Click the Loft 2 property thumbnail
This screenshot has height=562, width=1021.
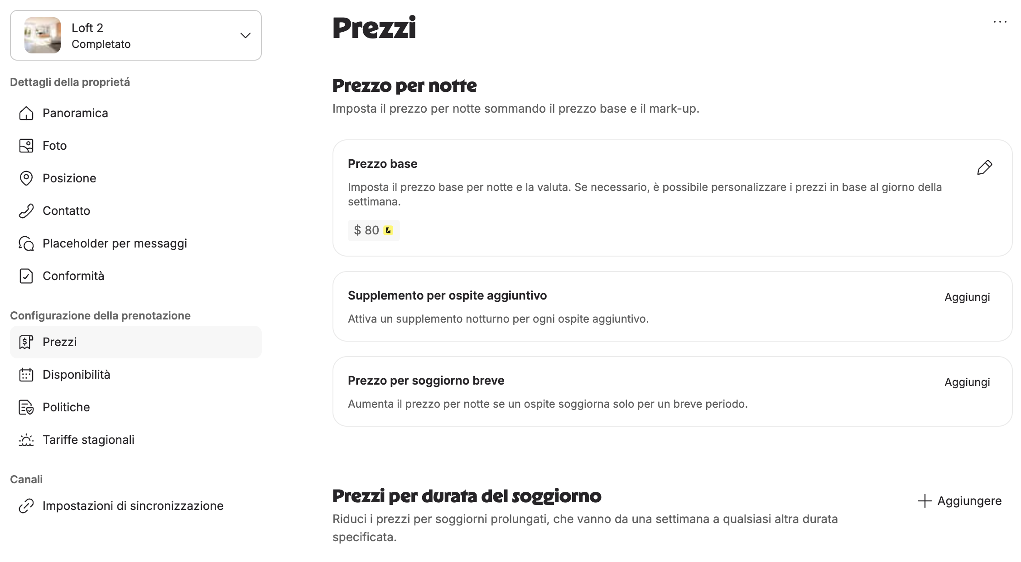tap(43, 35)
